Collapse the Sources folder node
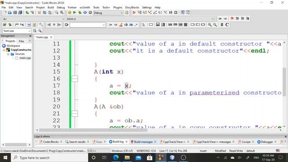This screenshot has width=288, height=162. [8, 54]
